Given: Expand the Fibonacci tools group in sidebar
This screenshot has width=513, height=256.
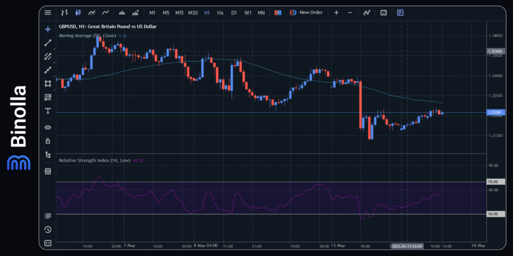Looking at the screenshot, I should pos(48,97).
